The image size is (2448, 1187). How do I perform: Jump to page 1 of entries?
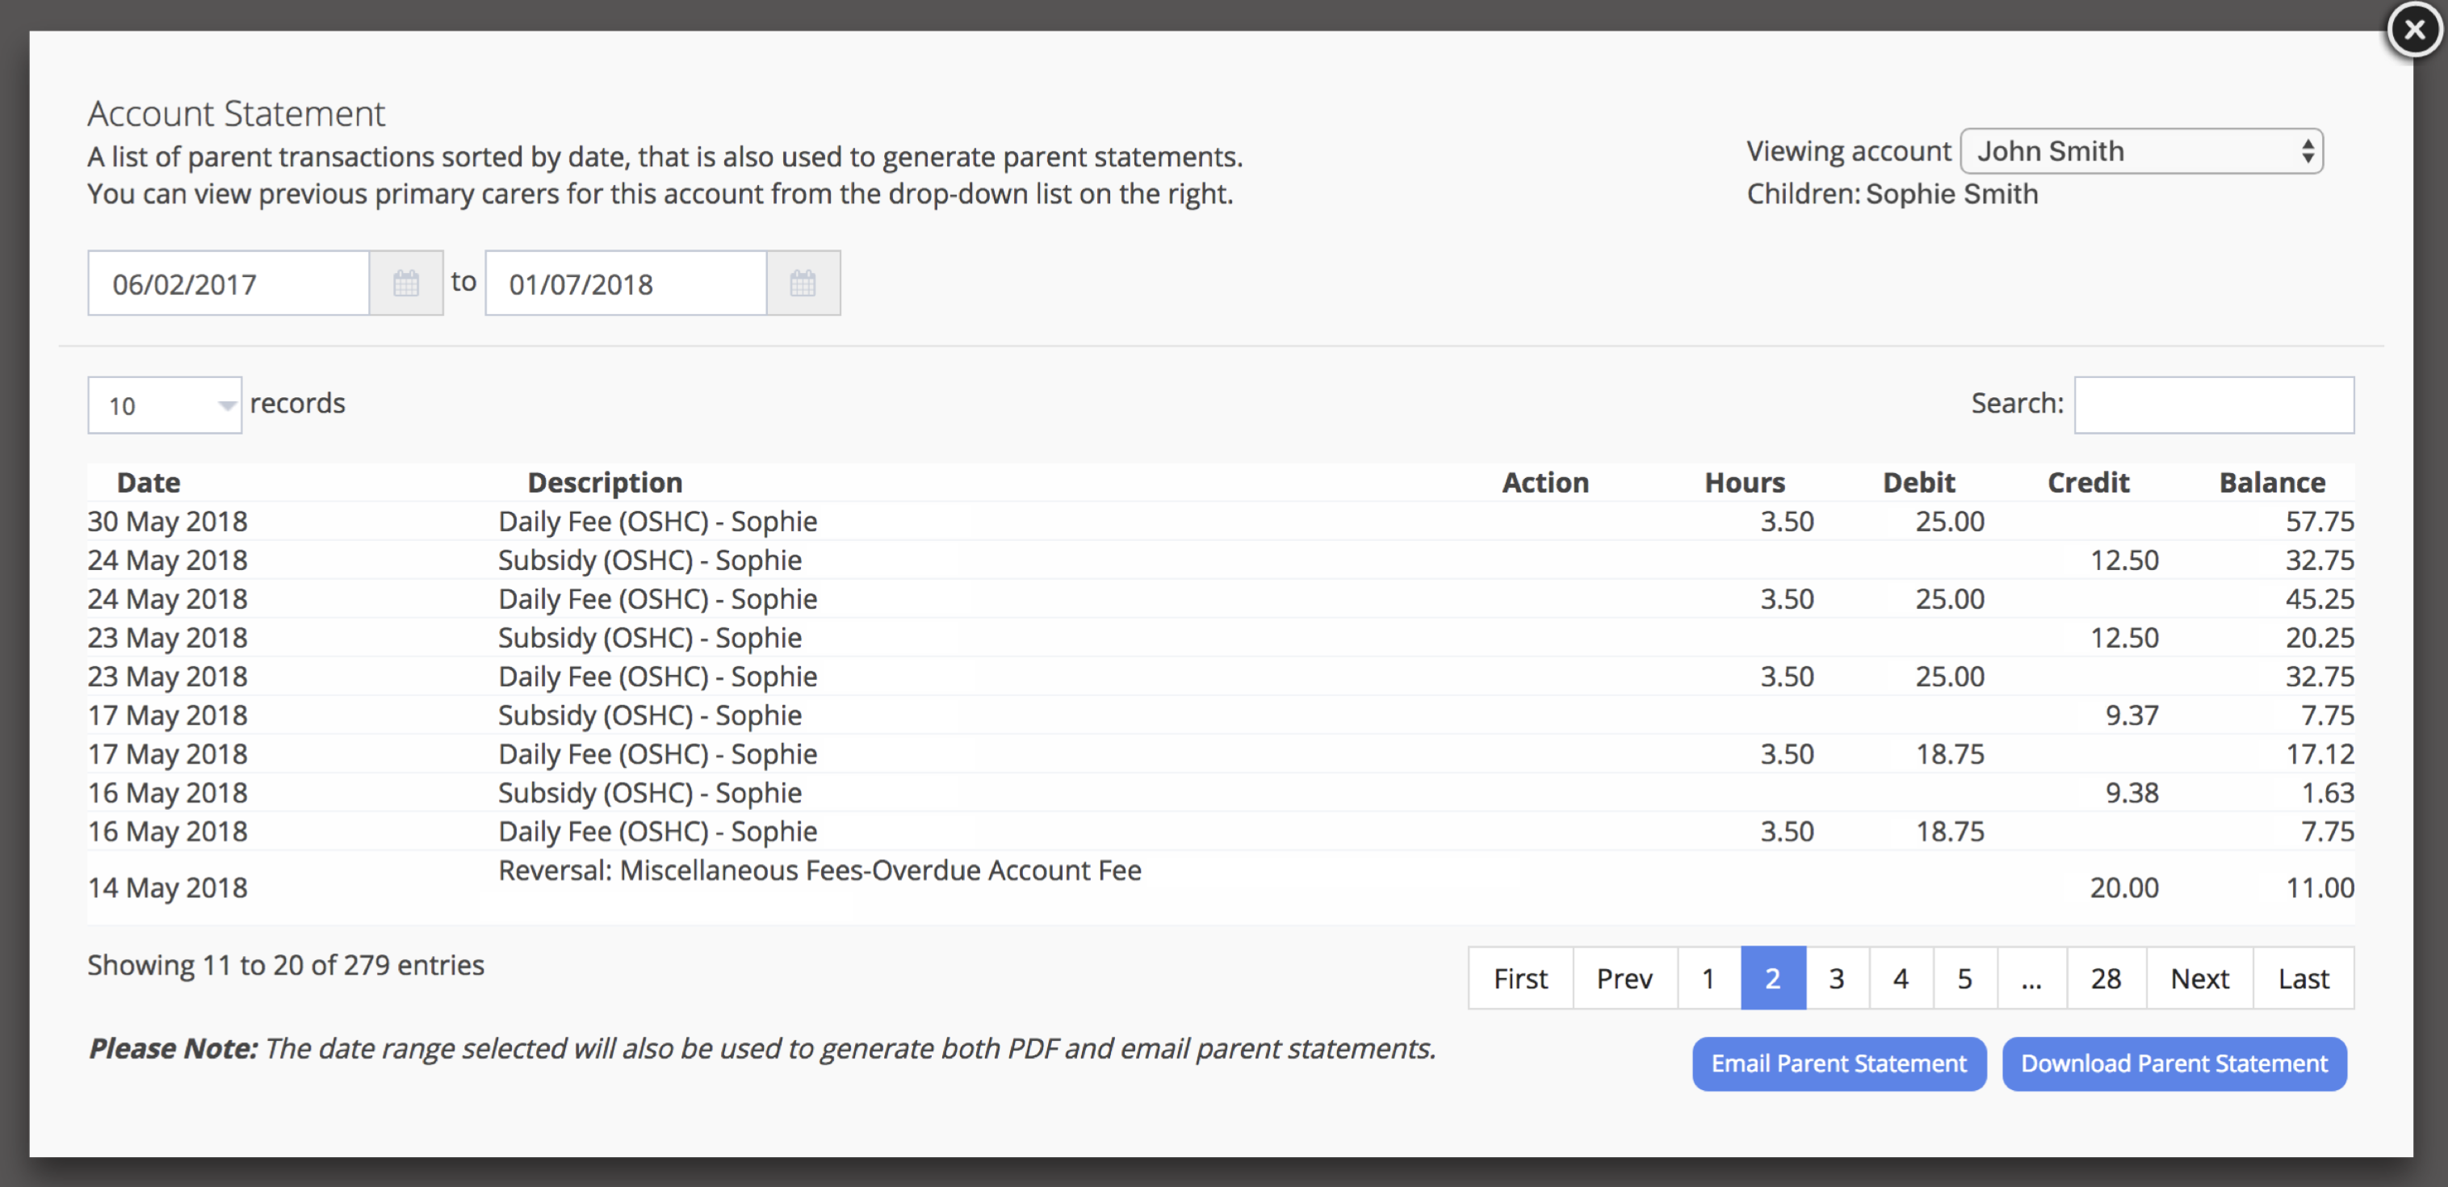point(1708,978)
